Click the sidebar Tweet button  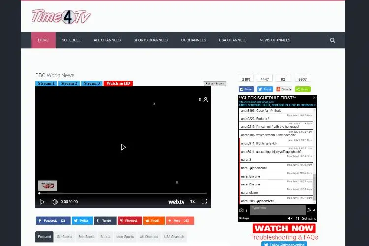click(265, 89)
